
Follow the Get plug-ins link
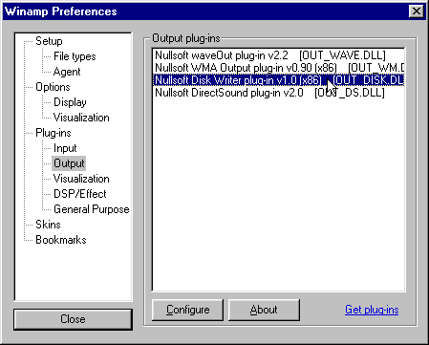click(x=372, y=310)
